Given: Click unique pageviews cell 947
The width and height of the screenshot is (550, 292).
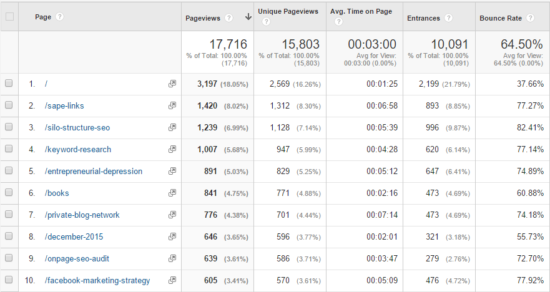Looking at the screenshot, I should click(x=283, y=150).
